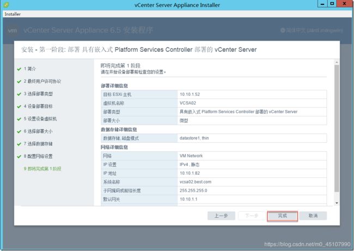Go to step 2 最终用户许可协议
This screenshot has height=251, width=354.
pos(42,81)
